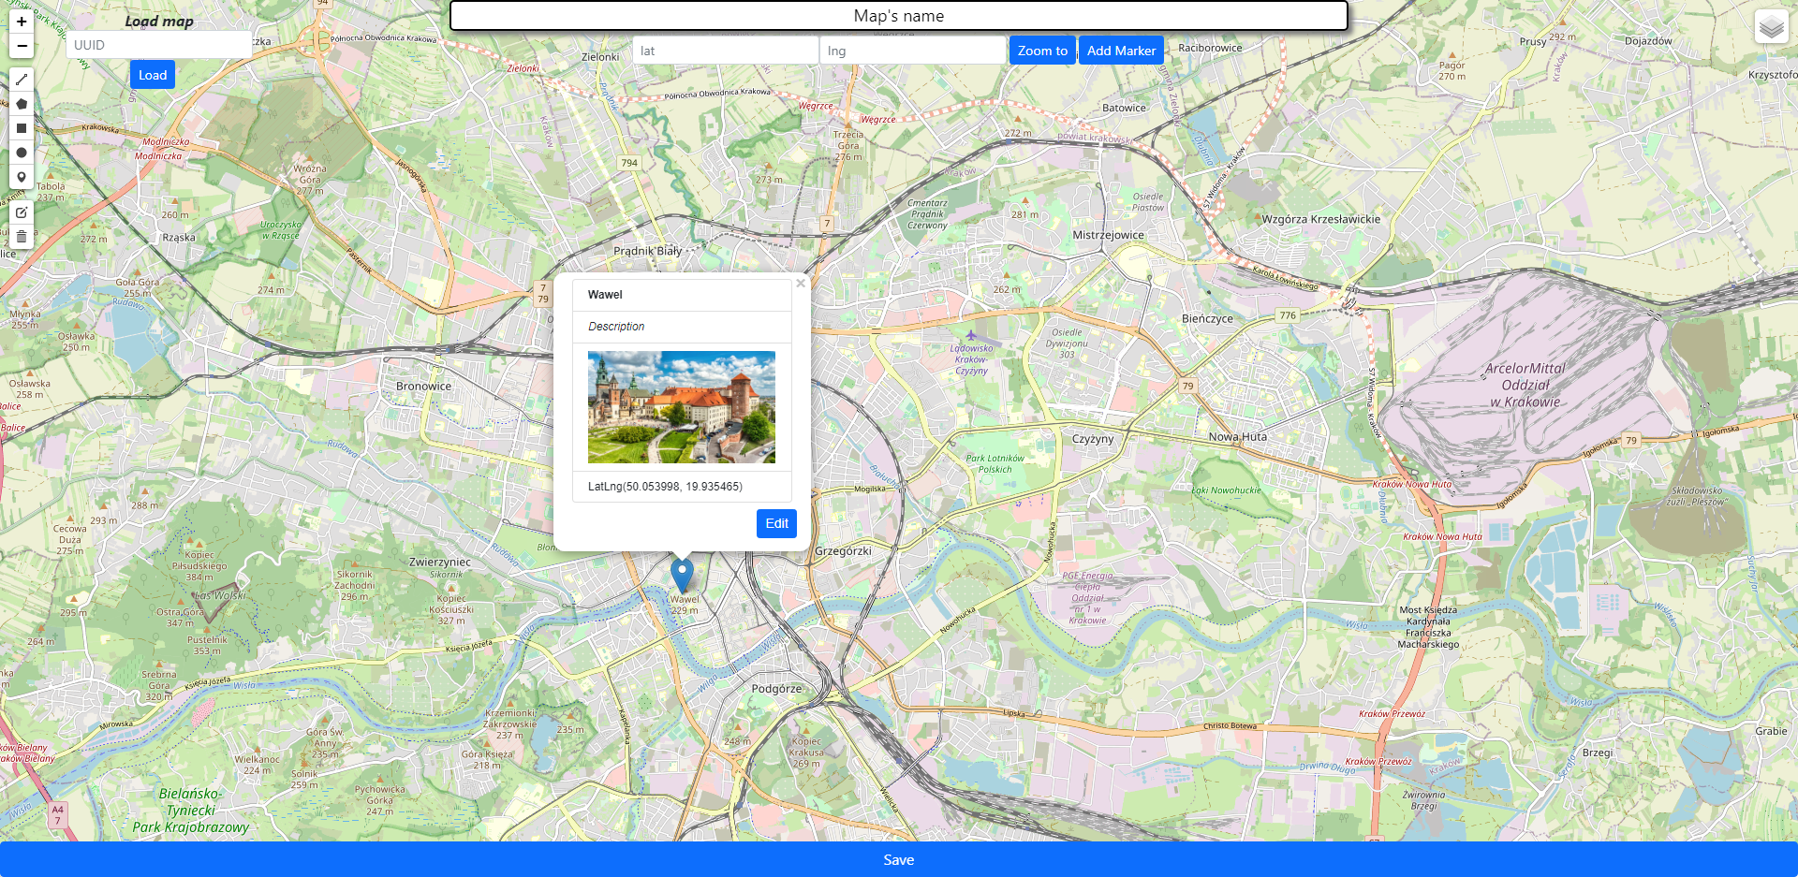
Task: Click the blue Wawel map marker
Action: pyautogui.click(x=682, y=575)
